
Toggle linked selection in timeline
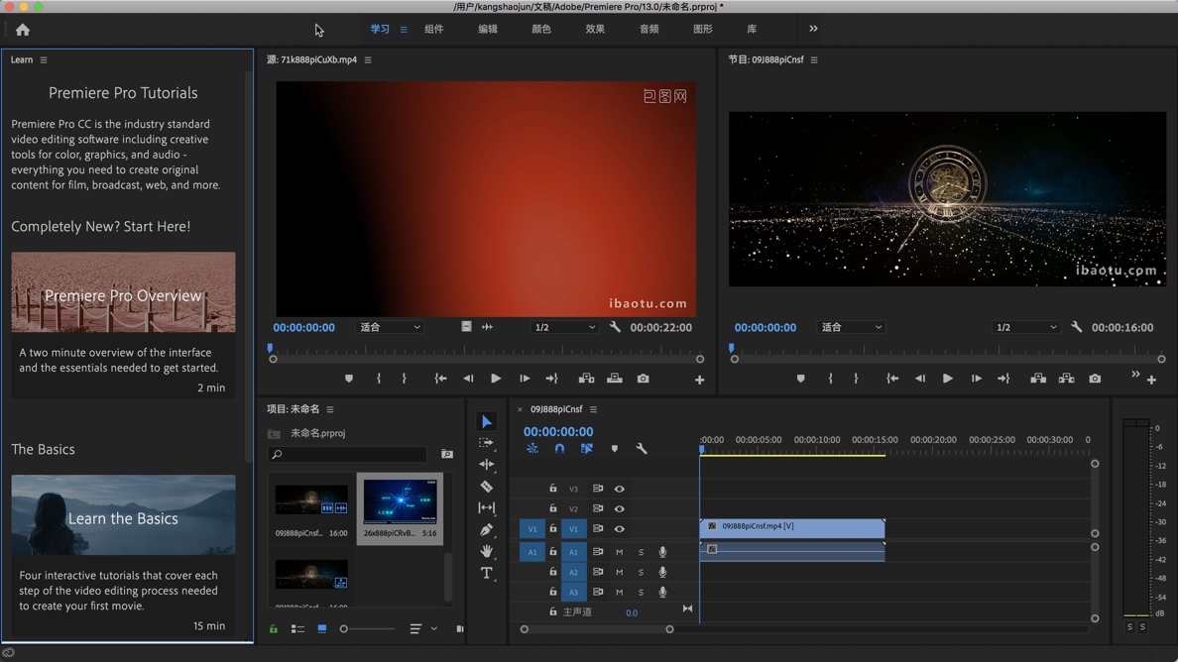coord(586,448)
